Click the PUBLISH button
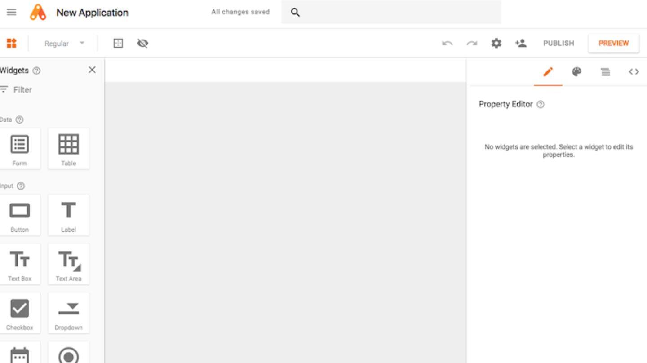647x363 pixels. tap(558, 43)
